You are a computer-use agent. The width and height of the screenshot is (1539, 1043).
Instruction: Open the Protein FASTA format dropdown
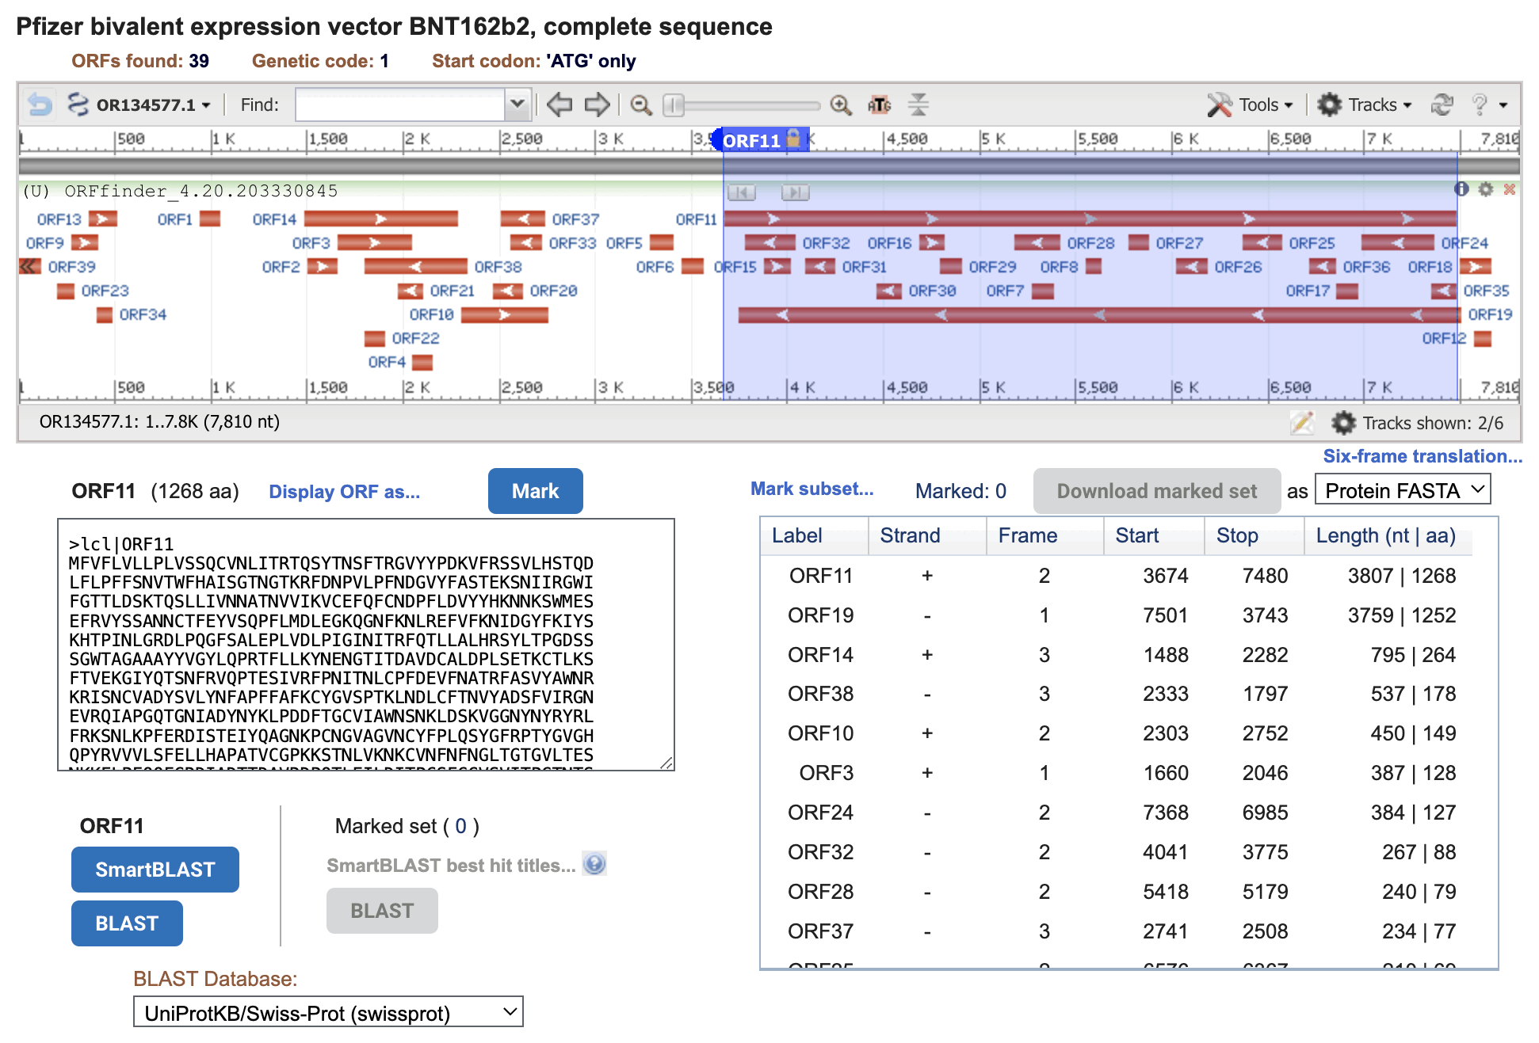1402,490
